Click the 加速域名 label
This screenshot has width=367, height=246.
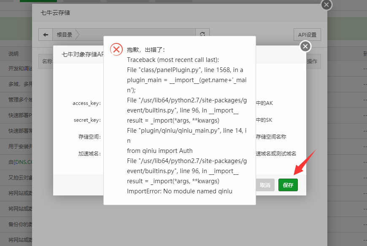click(89, 154)
